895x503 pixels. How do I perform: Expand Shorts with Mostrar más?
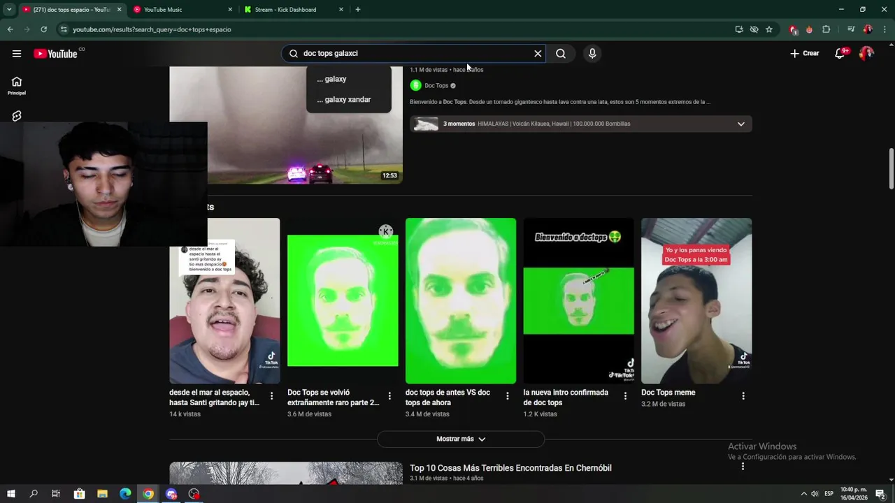click(x=461, y=439)
